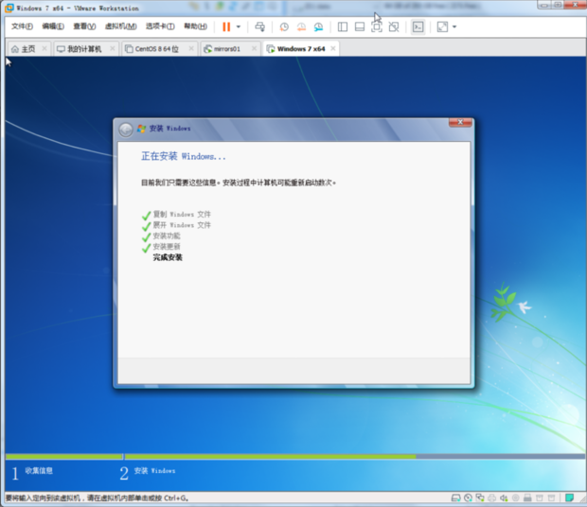Click the greyed round device status icon

pyautogui.click(x=515, y=498)
